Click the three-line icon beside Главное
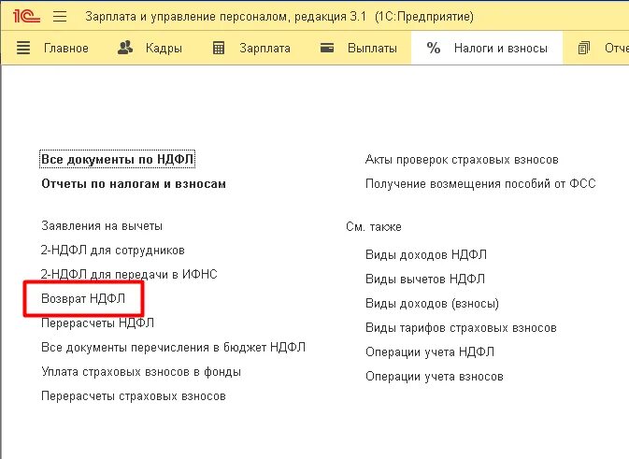Image resolution: width=629 pixels, height=459 pixels. pyautogui.click(x=23, y=49)
